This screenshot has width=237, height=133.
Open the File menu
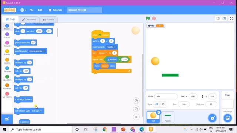(31, 10)
